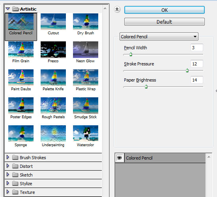The image size is (217, 197).
Task: Select the Underpainting filter thumbnail
Action: 53,134
